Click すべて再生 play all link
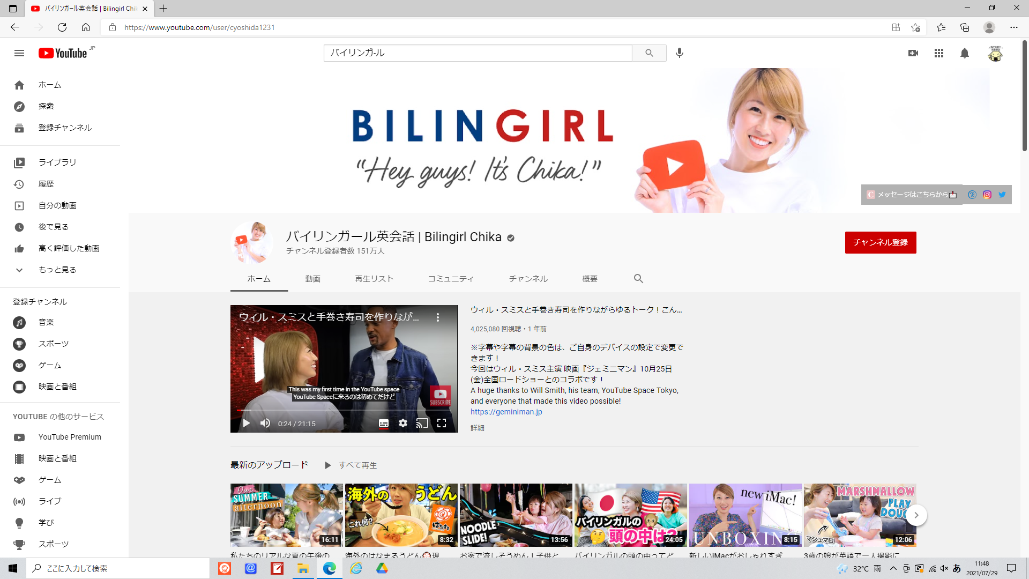 (357, 465)
